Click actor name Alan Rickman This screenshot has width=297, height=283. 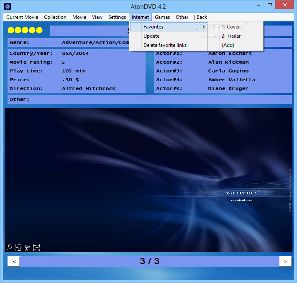pos(228,62)
